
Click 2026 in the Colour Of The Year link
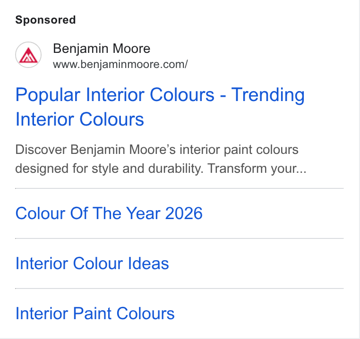coord(184,213)
